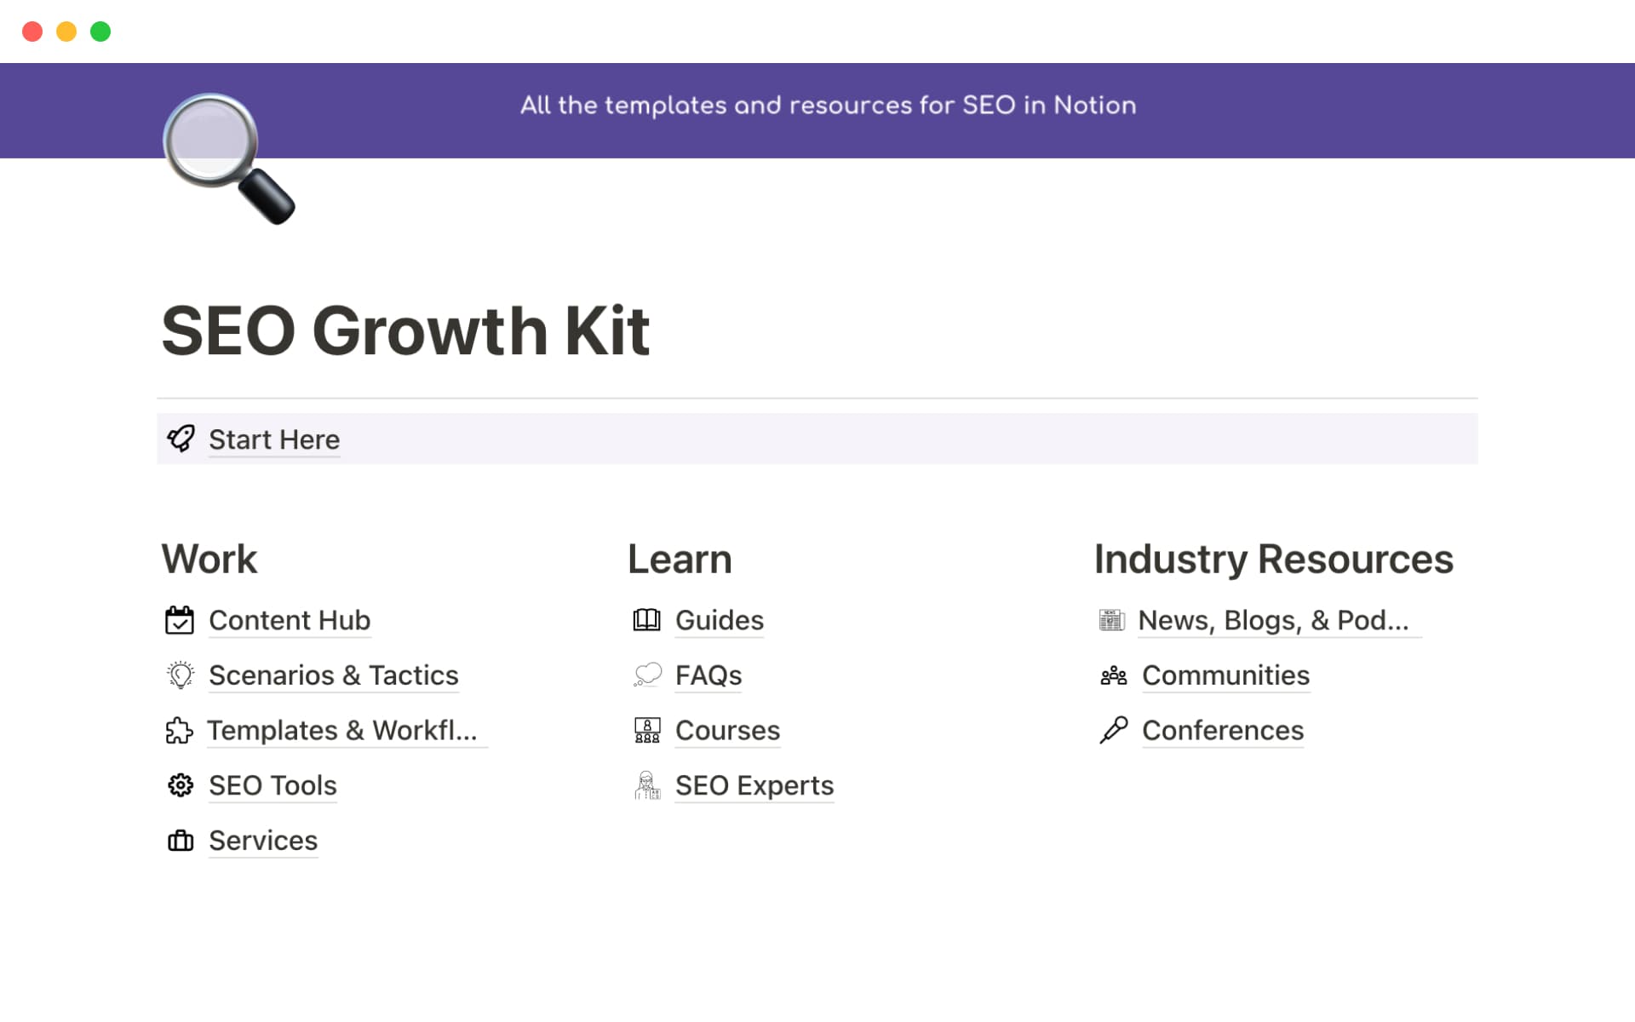Image resolution: width=1635 pixels, height=1022 pixels.
Task: Select the newspaper icon for News, Blogs, & Podcasts
Action: click(x=1111, y=620)
